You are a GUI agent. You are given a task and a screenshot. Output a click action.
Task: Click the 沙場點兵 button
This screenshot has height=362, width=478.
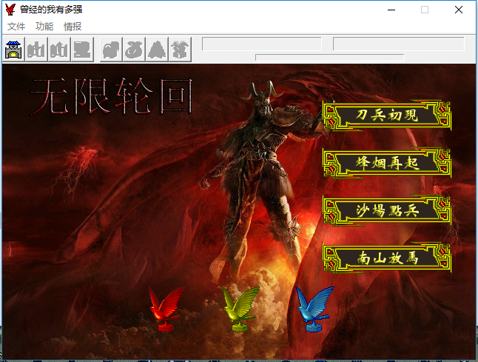click(x=387, y=210)
